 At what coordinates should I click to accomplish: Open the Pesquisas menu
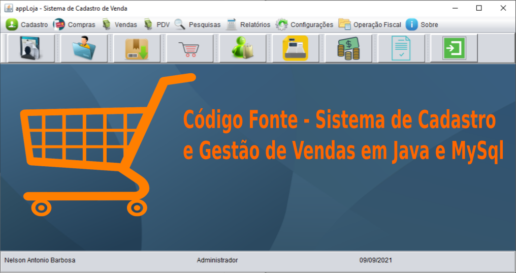tap(198, 24)
